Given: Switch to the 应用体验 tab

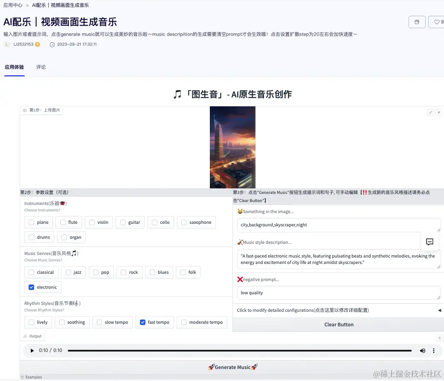Looking at the screenshot, I should point(15,67).
